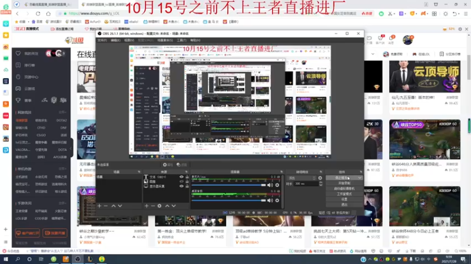The image size is (471, 264).
Task: Pop out the Scene Transitions dock panel
Action: (x=321, y=172)
